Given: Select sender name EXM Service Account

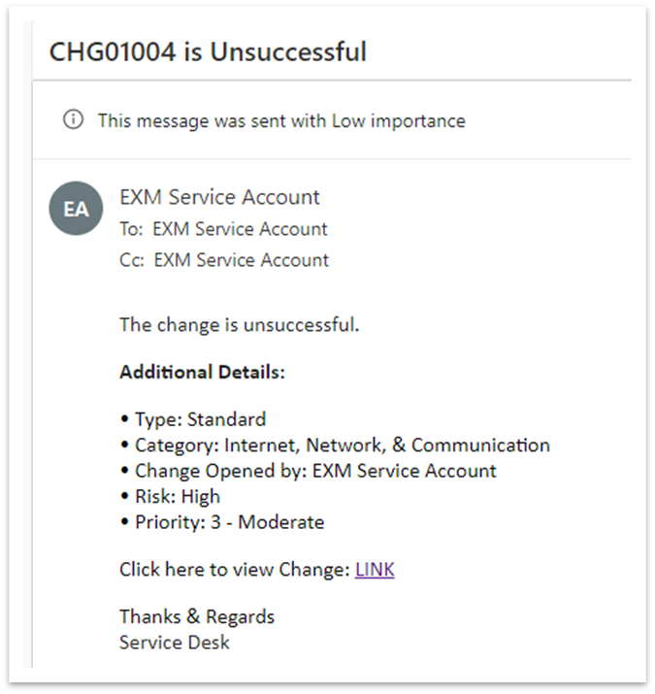Looking at the screenshot, I should tap(219, 197).
